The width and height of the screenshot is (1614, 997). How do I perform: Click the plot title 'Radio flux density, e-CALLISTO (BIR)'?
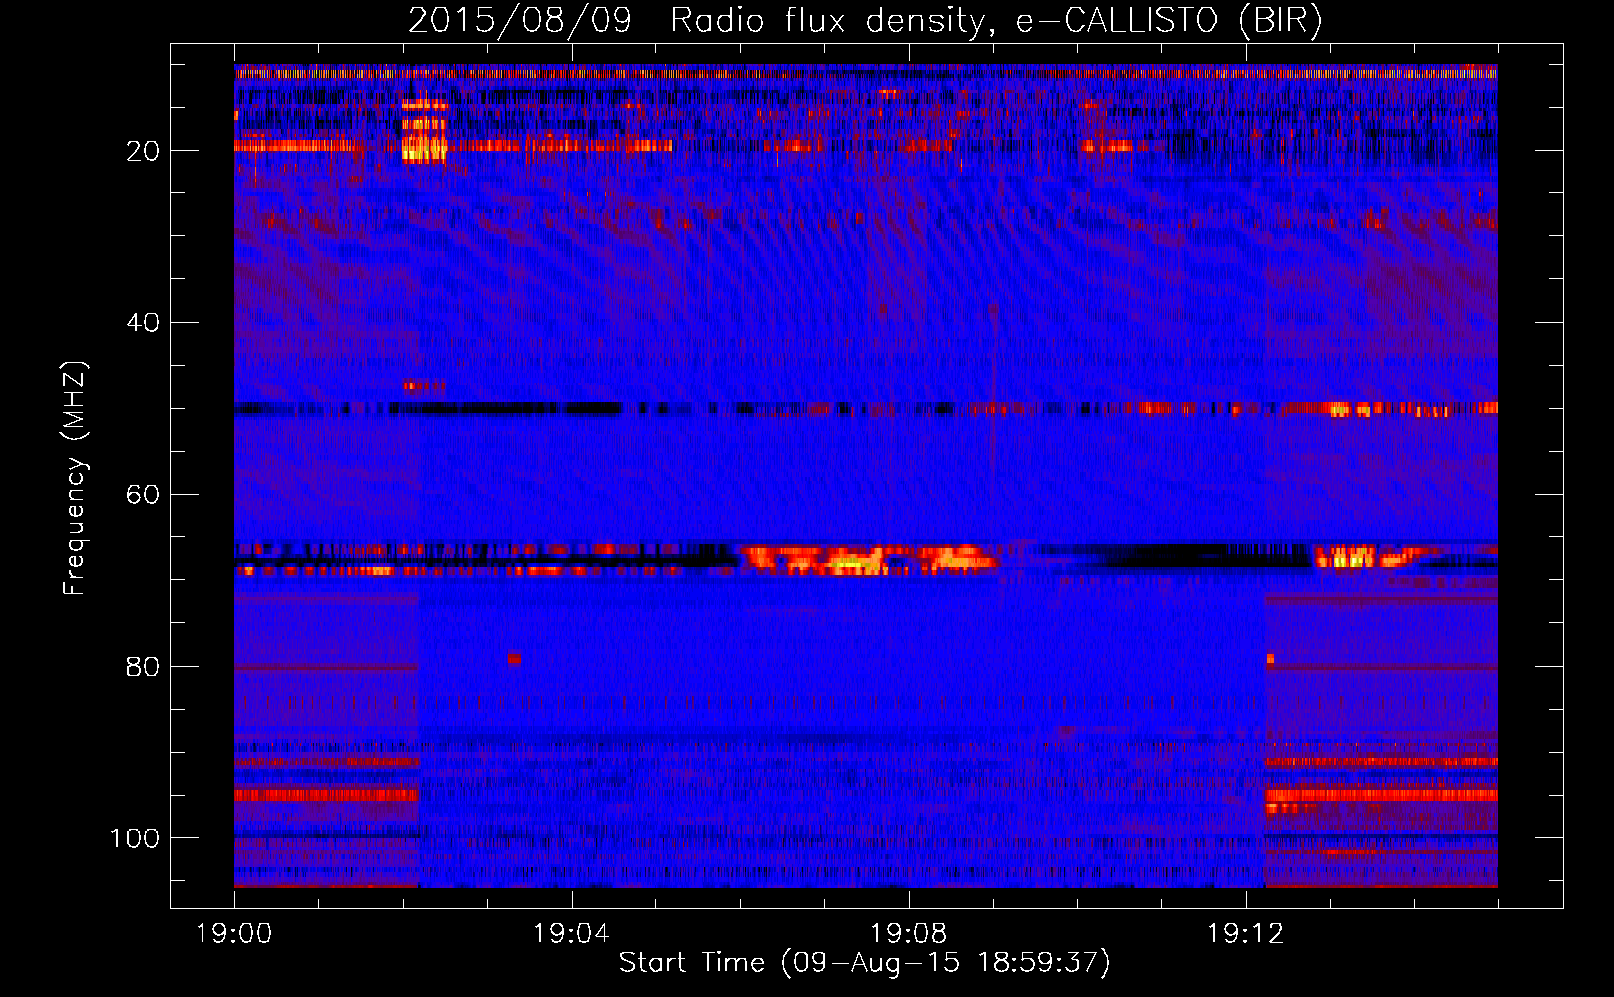[996, 21]
